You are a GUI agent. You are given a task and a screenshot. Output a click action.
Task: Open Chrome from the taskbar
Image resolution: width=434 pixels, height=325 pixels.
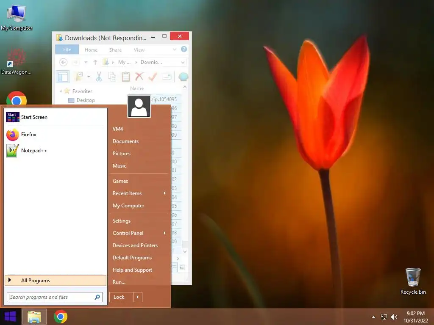click(61, 317)
